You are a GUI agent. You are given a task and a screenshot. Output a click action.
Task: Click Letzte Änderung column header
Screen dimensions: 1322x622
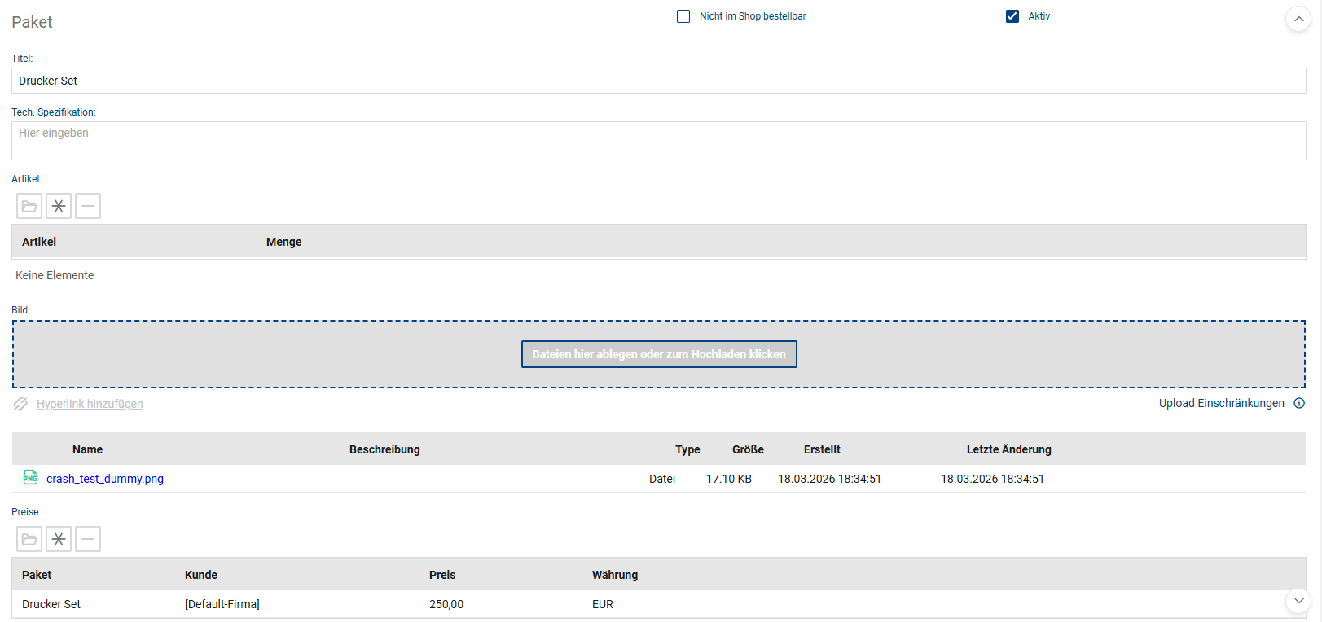click(1009, 449)
